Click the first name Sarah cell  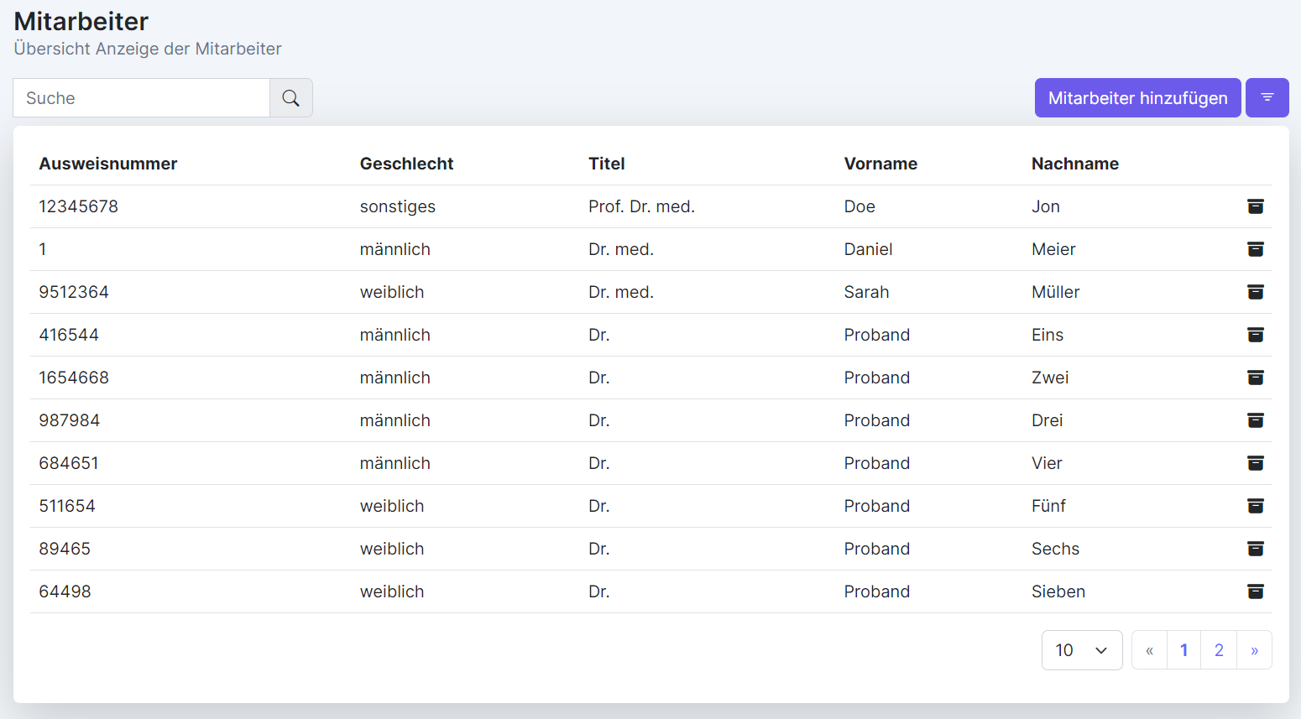tap(866, 292)
